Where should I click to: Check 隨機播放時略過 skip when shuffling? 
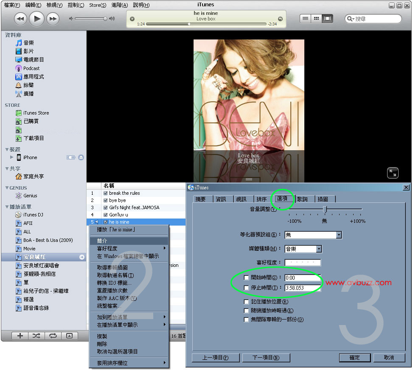coord(246,311)
